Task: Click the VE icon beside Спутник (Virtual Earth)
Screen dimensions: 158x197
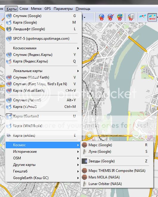Action: click(x=9, y=77)
